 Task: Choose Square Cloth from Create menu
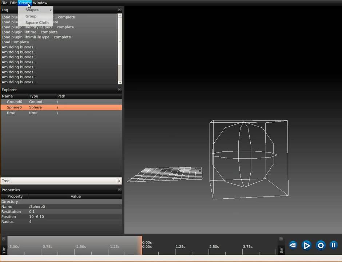click(36, 23)
